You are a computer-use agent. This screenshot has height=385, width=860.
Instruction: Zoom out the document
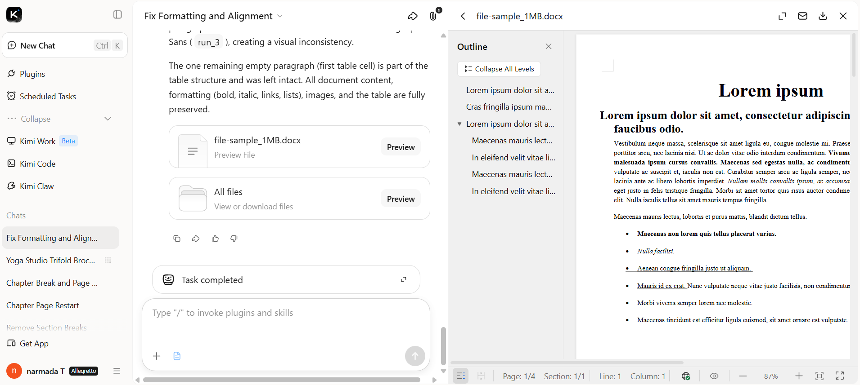743,376
